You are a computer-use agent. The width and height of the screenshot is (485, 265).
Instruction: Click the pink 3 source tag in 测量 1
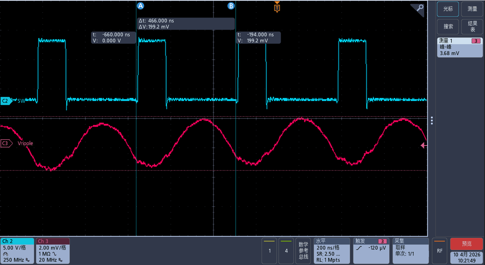click(x=476, y=41)
